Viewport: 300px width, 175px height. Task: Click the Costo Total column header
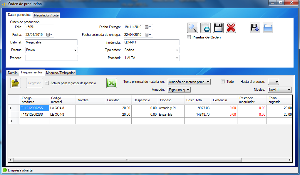coord(194,100)
